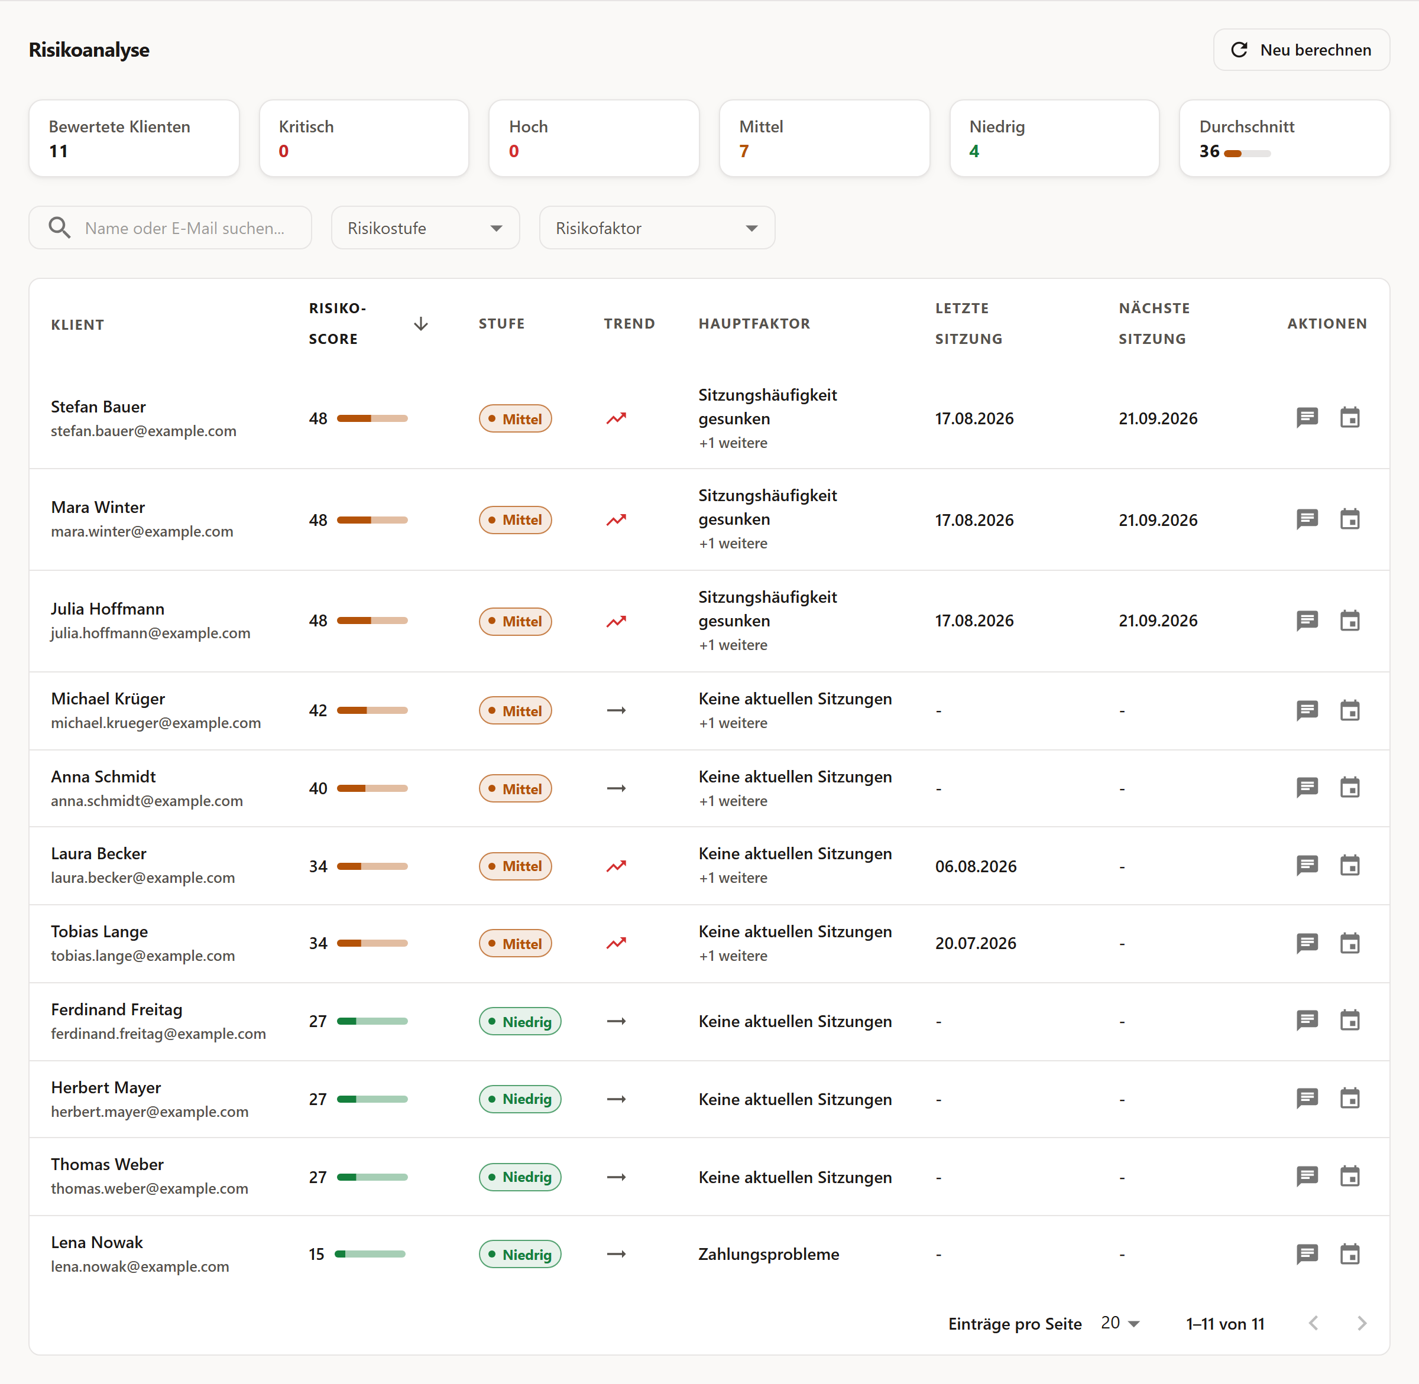The height and width of the screenshot is (1384, 1419).
Task: Click the Durchschnitt score bar
Action: click(1248, 154)
